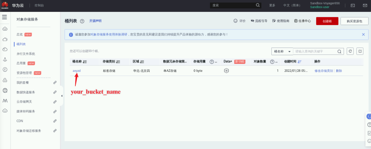Refresh the bucket list

pos(350,51)
